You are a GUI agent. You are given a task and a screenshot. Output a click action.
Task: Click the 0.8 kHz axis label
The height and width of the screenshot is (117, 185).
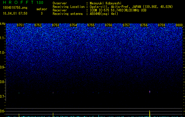(x=3, y=82)
